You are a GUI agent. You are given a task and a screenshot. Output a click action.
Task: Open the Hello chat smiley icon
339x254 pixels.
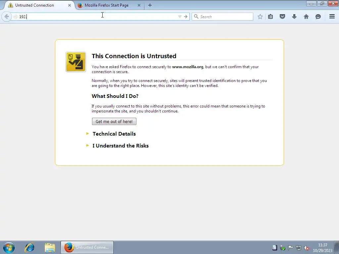click(318, 17)
